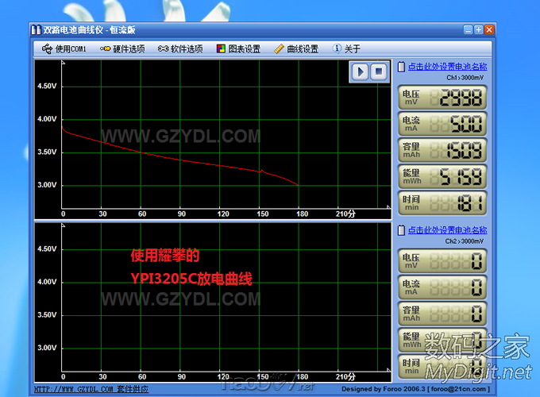Open 图表设置 chart settings
The image size is (540, 397).
(x=238, y=48)
